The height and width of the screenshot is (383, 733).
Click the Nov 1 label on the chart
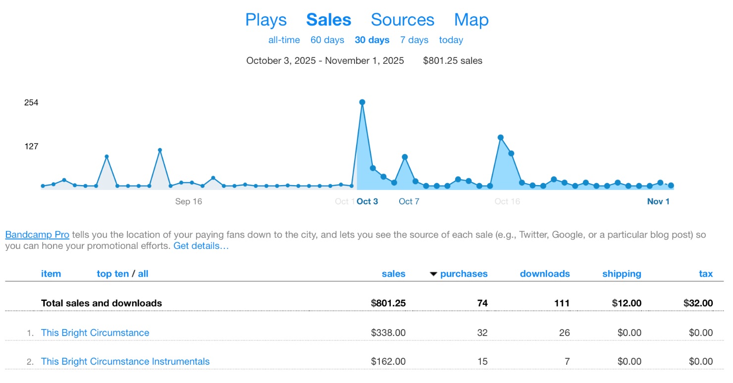(658, 201)
